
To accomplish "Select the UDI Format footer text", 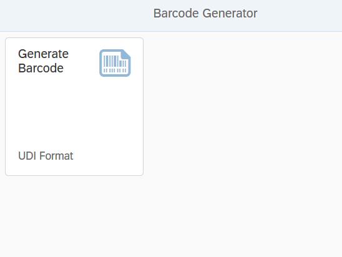I will point(46,156).
